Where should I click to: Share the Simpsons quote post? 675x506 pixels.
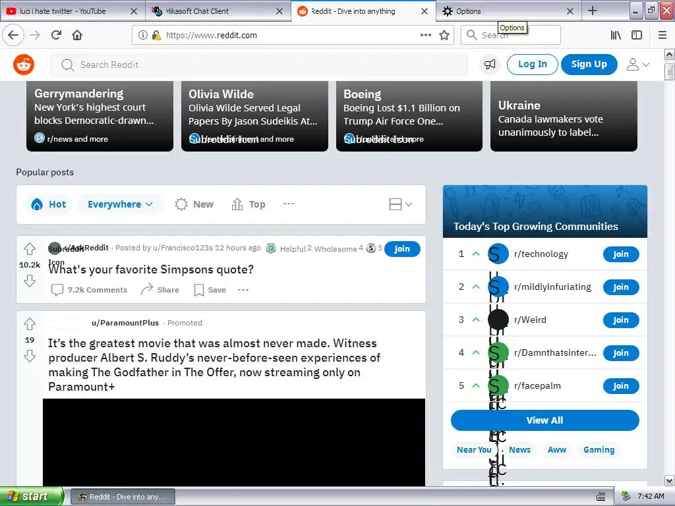160,290
